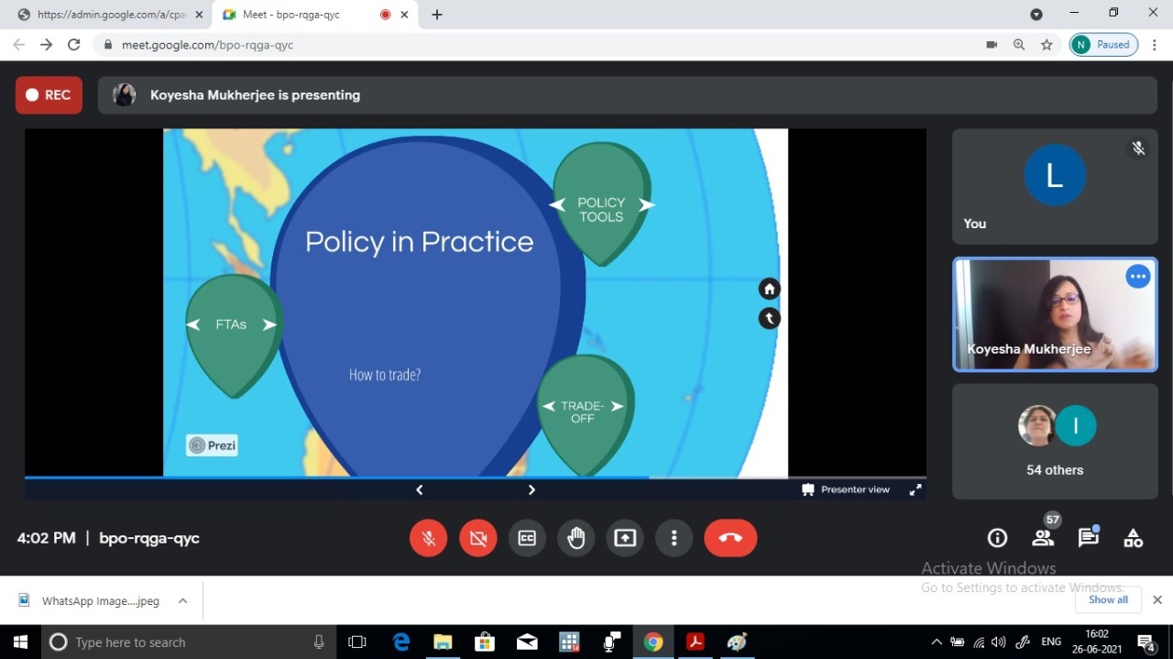The image size is (1173, 659).
Task: Open the chat panel
Action: 1088,538
